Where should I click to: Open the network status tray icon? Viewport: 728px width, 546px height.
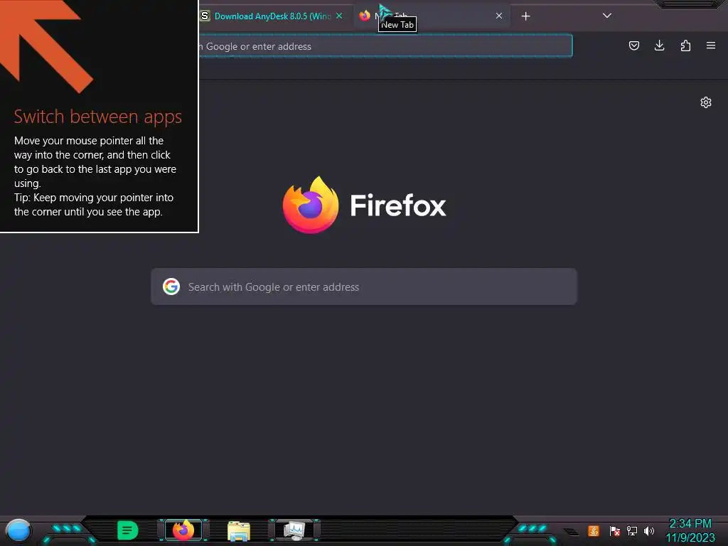click(632, 530)
